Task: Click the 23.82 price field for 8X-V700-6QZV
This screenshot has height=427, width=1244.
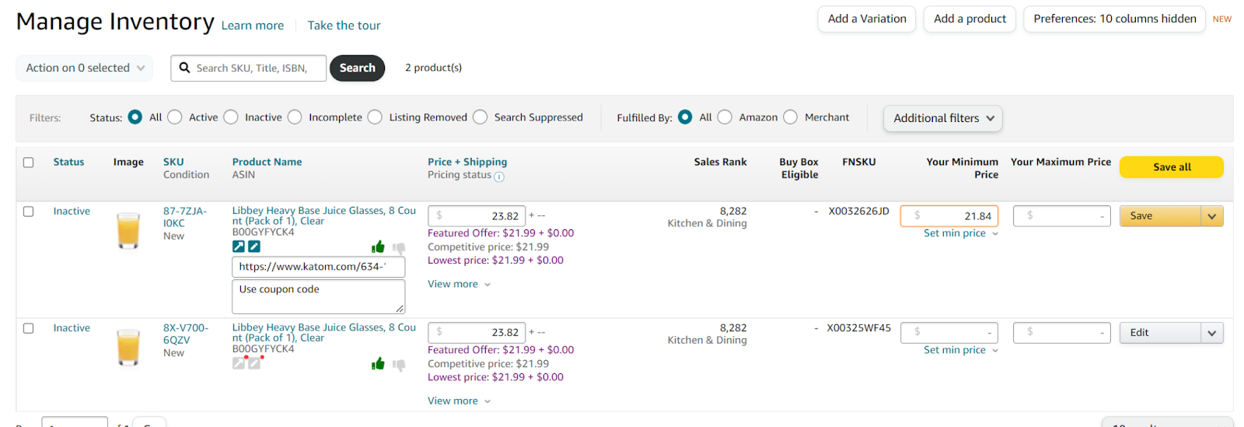Action: pyautogui.click(x=477, y=333)
